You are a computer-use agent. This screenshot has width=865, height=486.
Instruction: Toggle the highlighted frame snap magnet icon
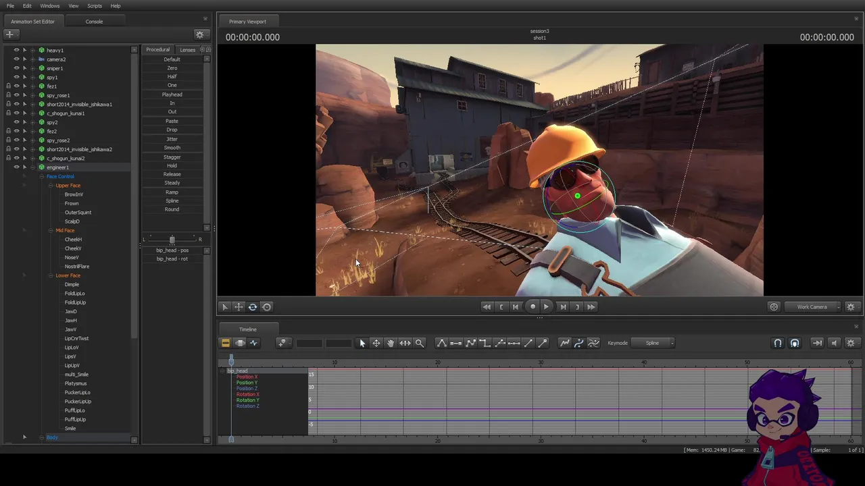pos(795,343)
